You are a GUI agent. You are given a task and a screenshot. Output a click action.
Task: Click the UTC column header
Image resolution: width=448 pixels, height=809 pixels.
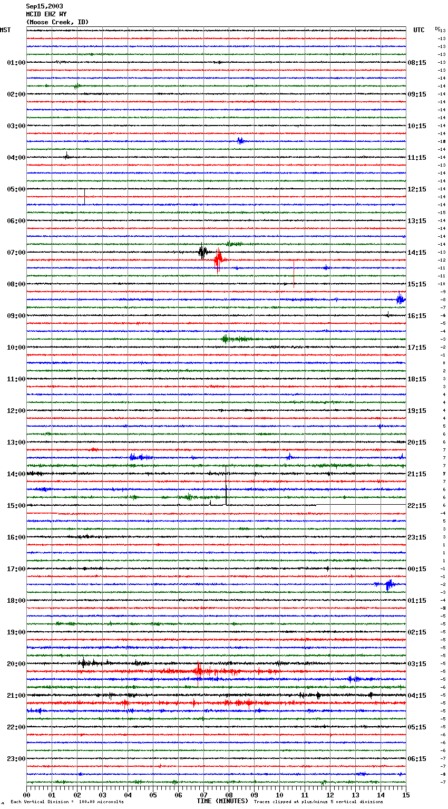pos(419,30)
